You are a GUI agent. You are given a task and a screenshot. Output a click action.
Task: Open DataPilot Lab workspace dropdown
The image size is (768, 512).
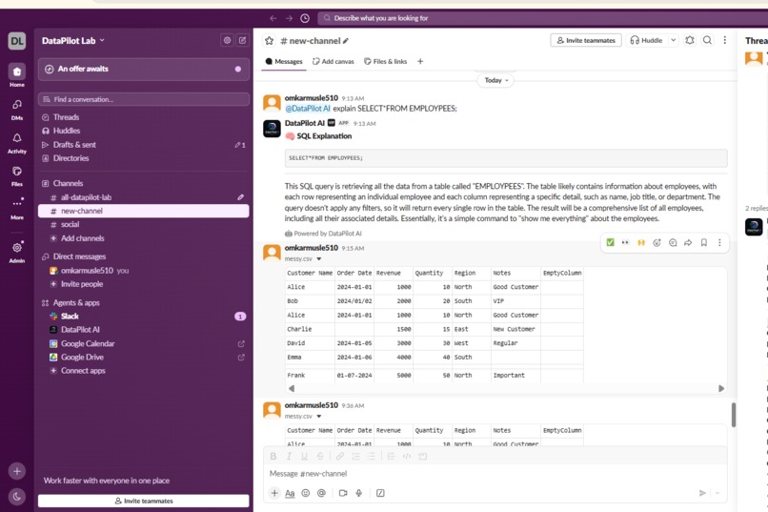tap(73, 41)
